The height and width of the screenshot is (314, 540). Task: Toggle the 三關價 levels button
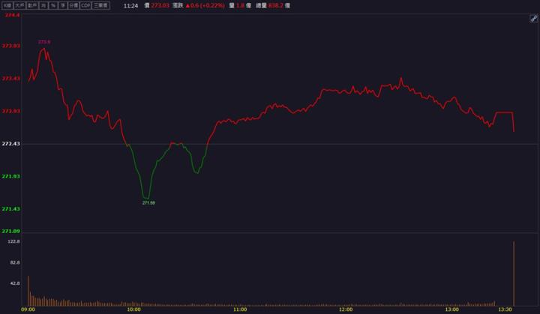pyautogui.click(x=101, y=5)
